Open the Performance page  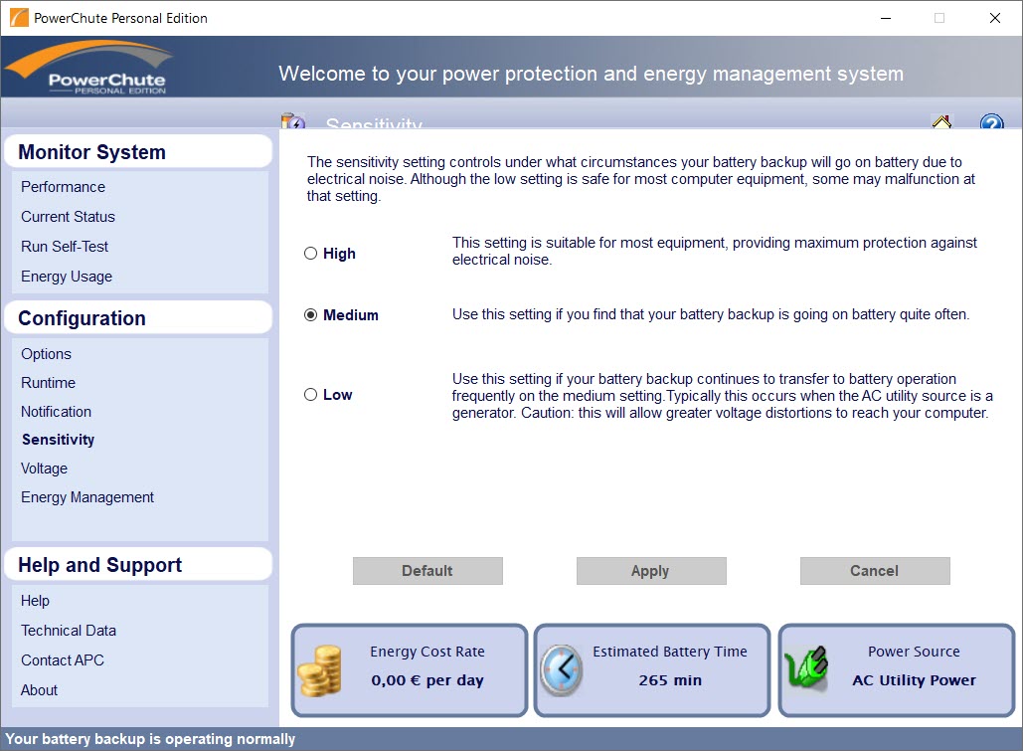click(63, 187)
